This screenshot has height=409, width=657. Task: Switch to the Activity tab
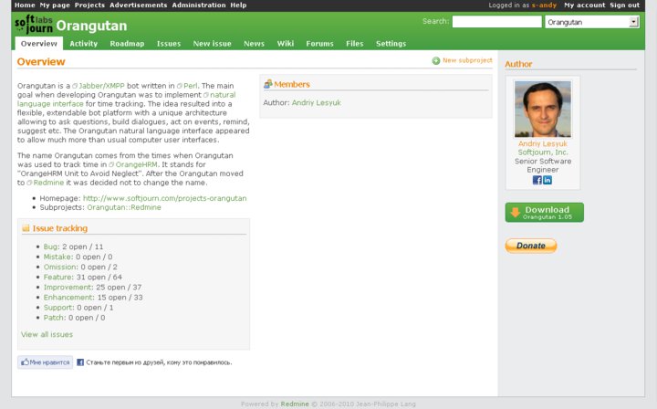click(x=83, y=44)
